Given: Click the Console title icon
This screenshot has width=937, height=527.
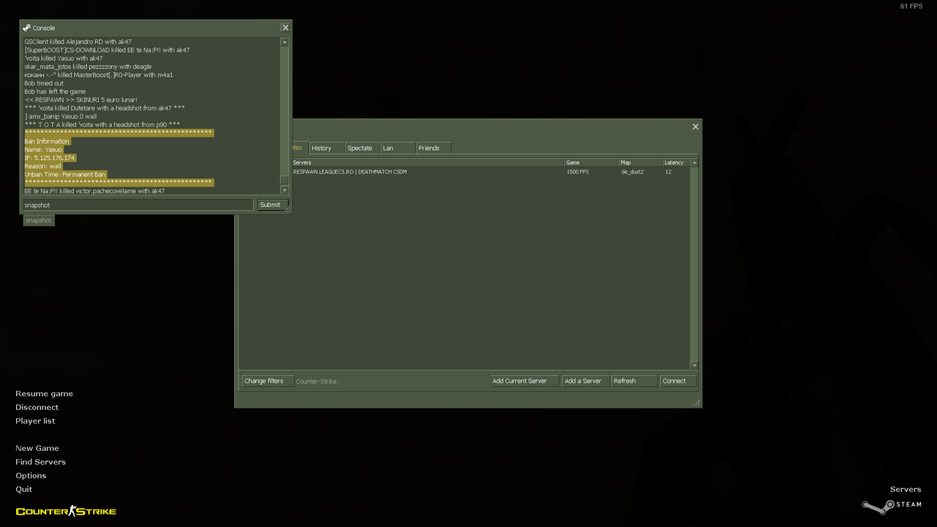Looking at the screenshot, I should (27, 28).
